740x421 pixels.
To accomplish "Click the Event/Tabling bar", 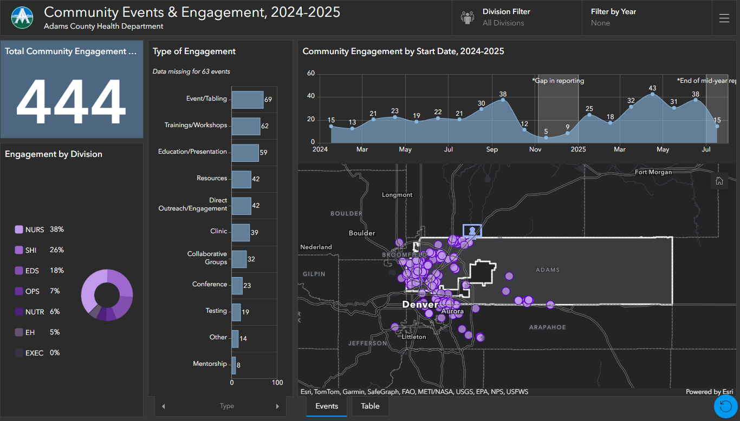I will point(248,100).
